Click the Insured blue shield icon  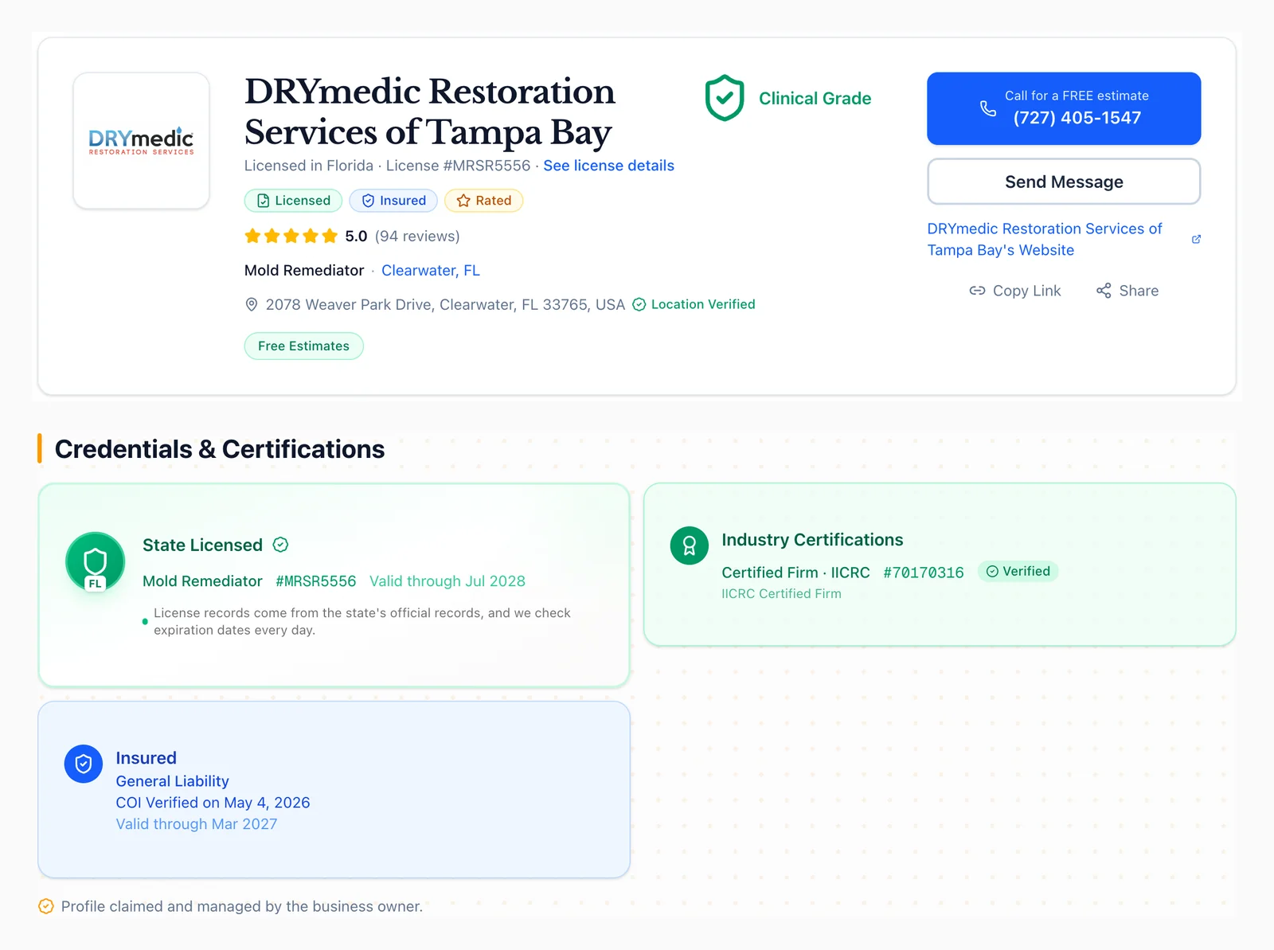point(84,764)
